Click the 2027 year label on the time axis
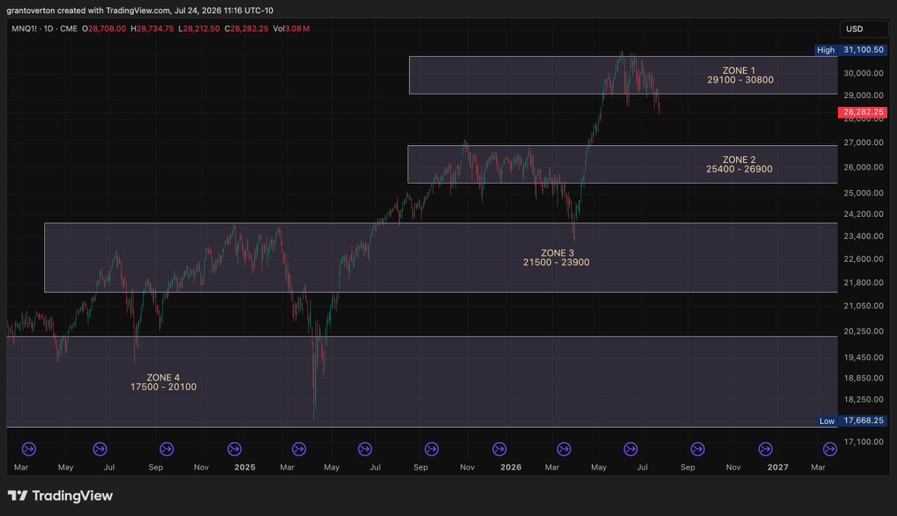This screenshot has width=897, height=516. coord(778,467)
